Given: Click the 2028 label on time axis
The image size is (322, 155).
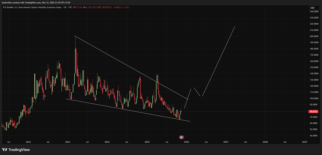Looking at the screenshot, I should (x=265, y=142).
